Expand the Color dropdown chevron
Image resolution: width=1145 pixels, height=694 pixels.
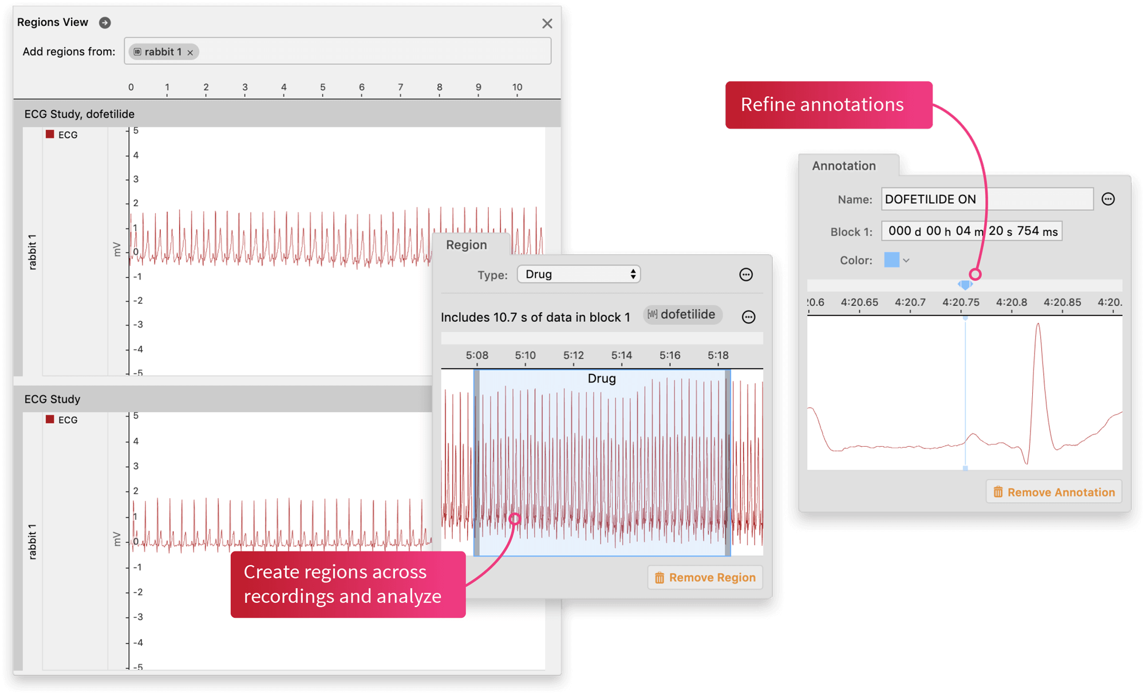click(x=906, y=260)
